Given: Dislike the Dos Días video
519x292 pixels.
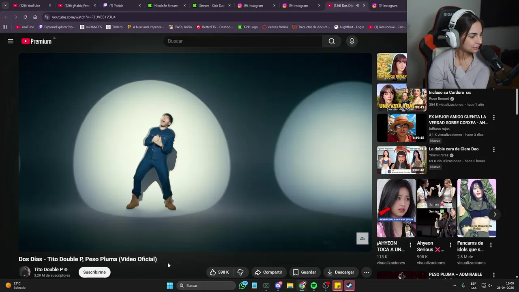Looking at the screenshot, I should (x=240, y=272).
